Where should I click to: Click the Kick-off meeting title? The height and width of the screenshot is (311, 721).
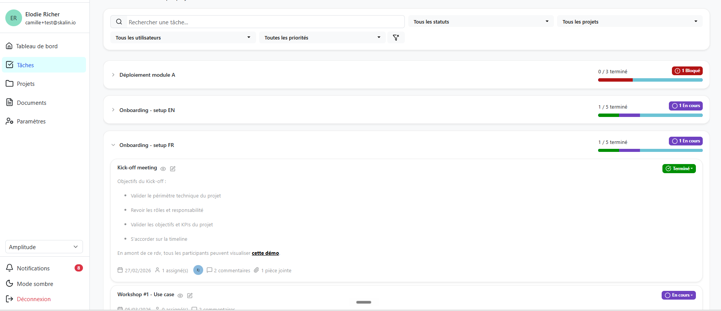click(137, 167)
